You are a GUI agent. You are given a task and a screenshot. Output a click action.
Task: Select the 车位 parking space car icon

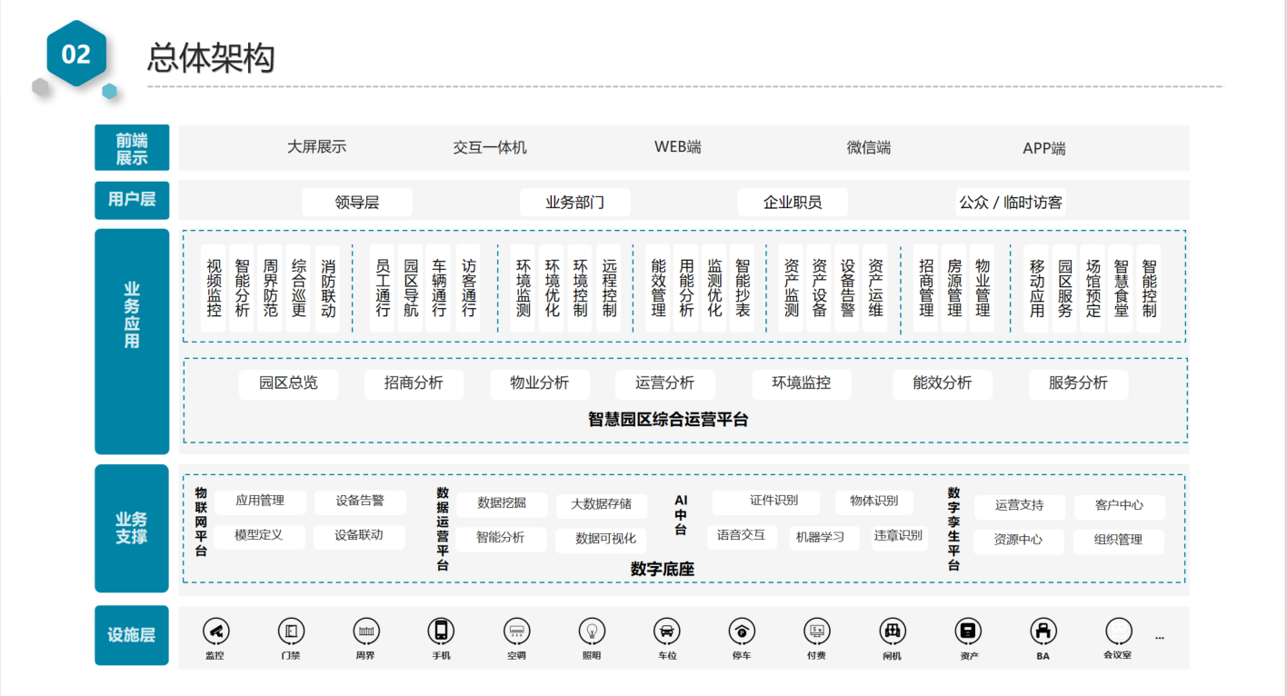[666, 631]
